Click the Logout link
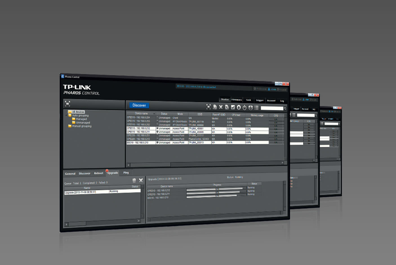The image size is (396, 265). coord(282,90)
